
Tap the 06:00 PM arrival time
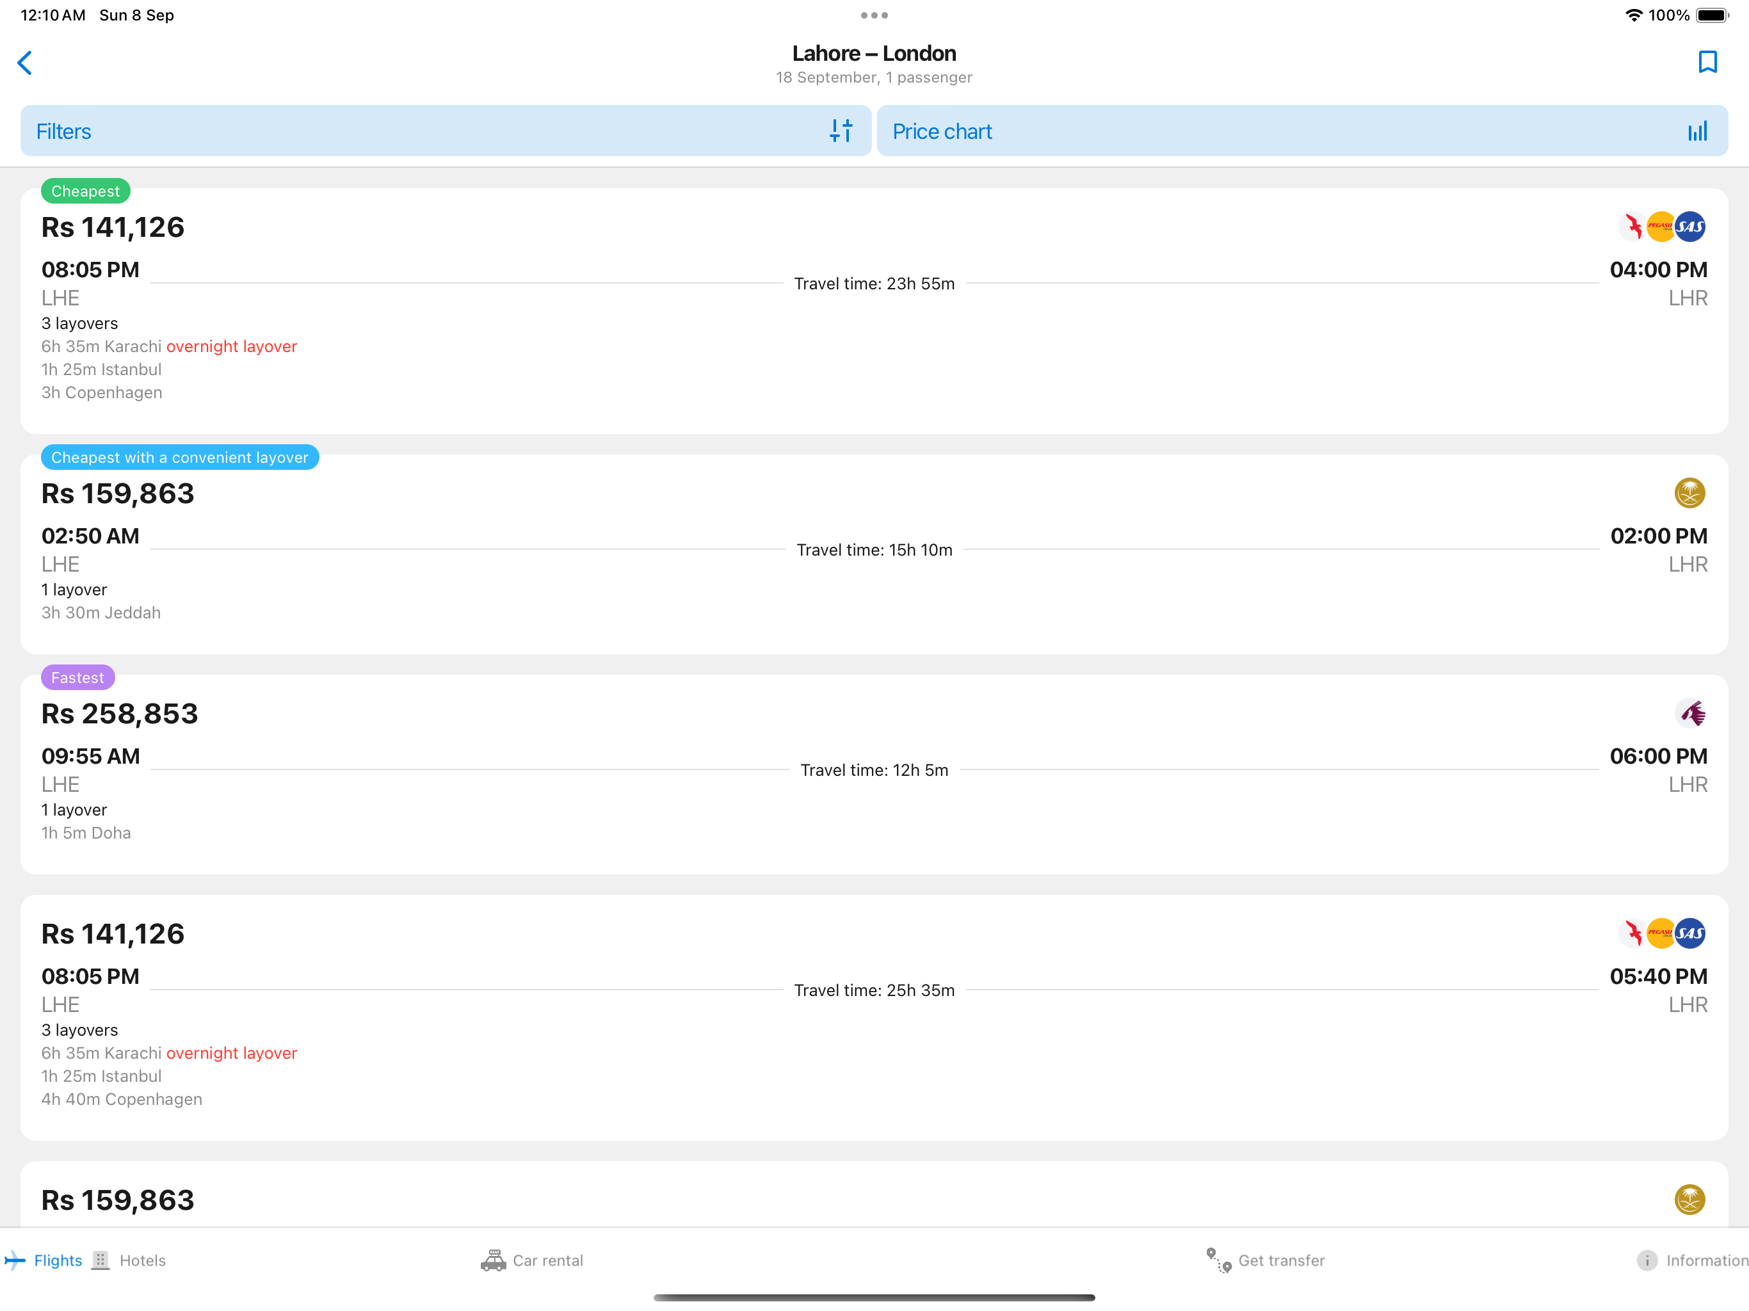(1659, 756)
